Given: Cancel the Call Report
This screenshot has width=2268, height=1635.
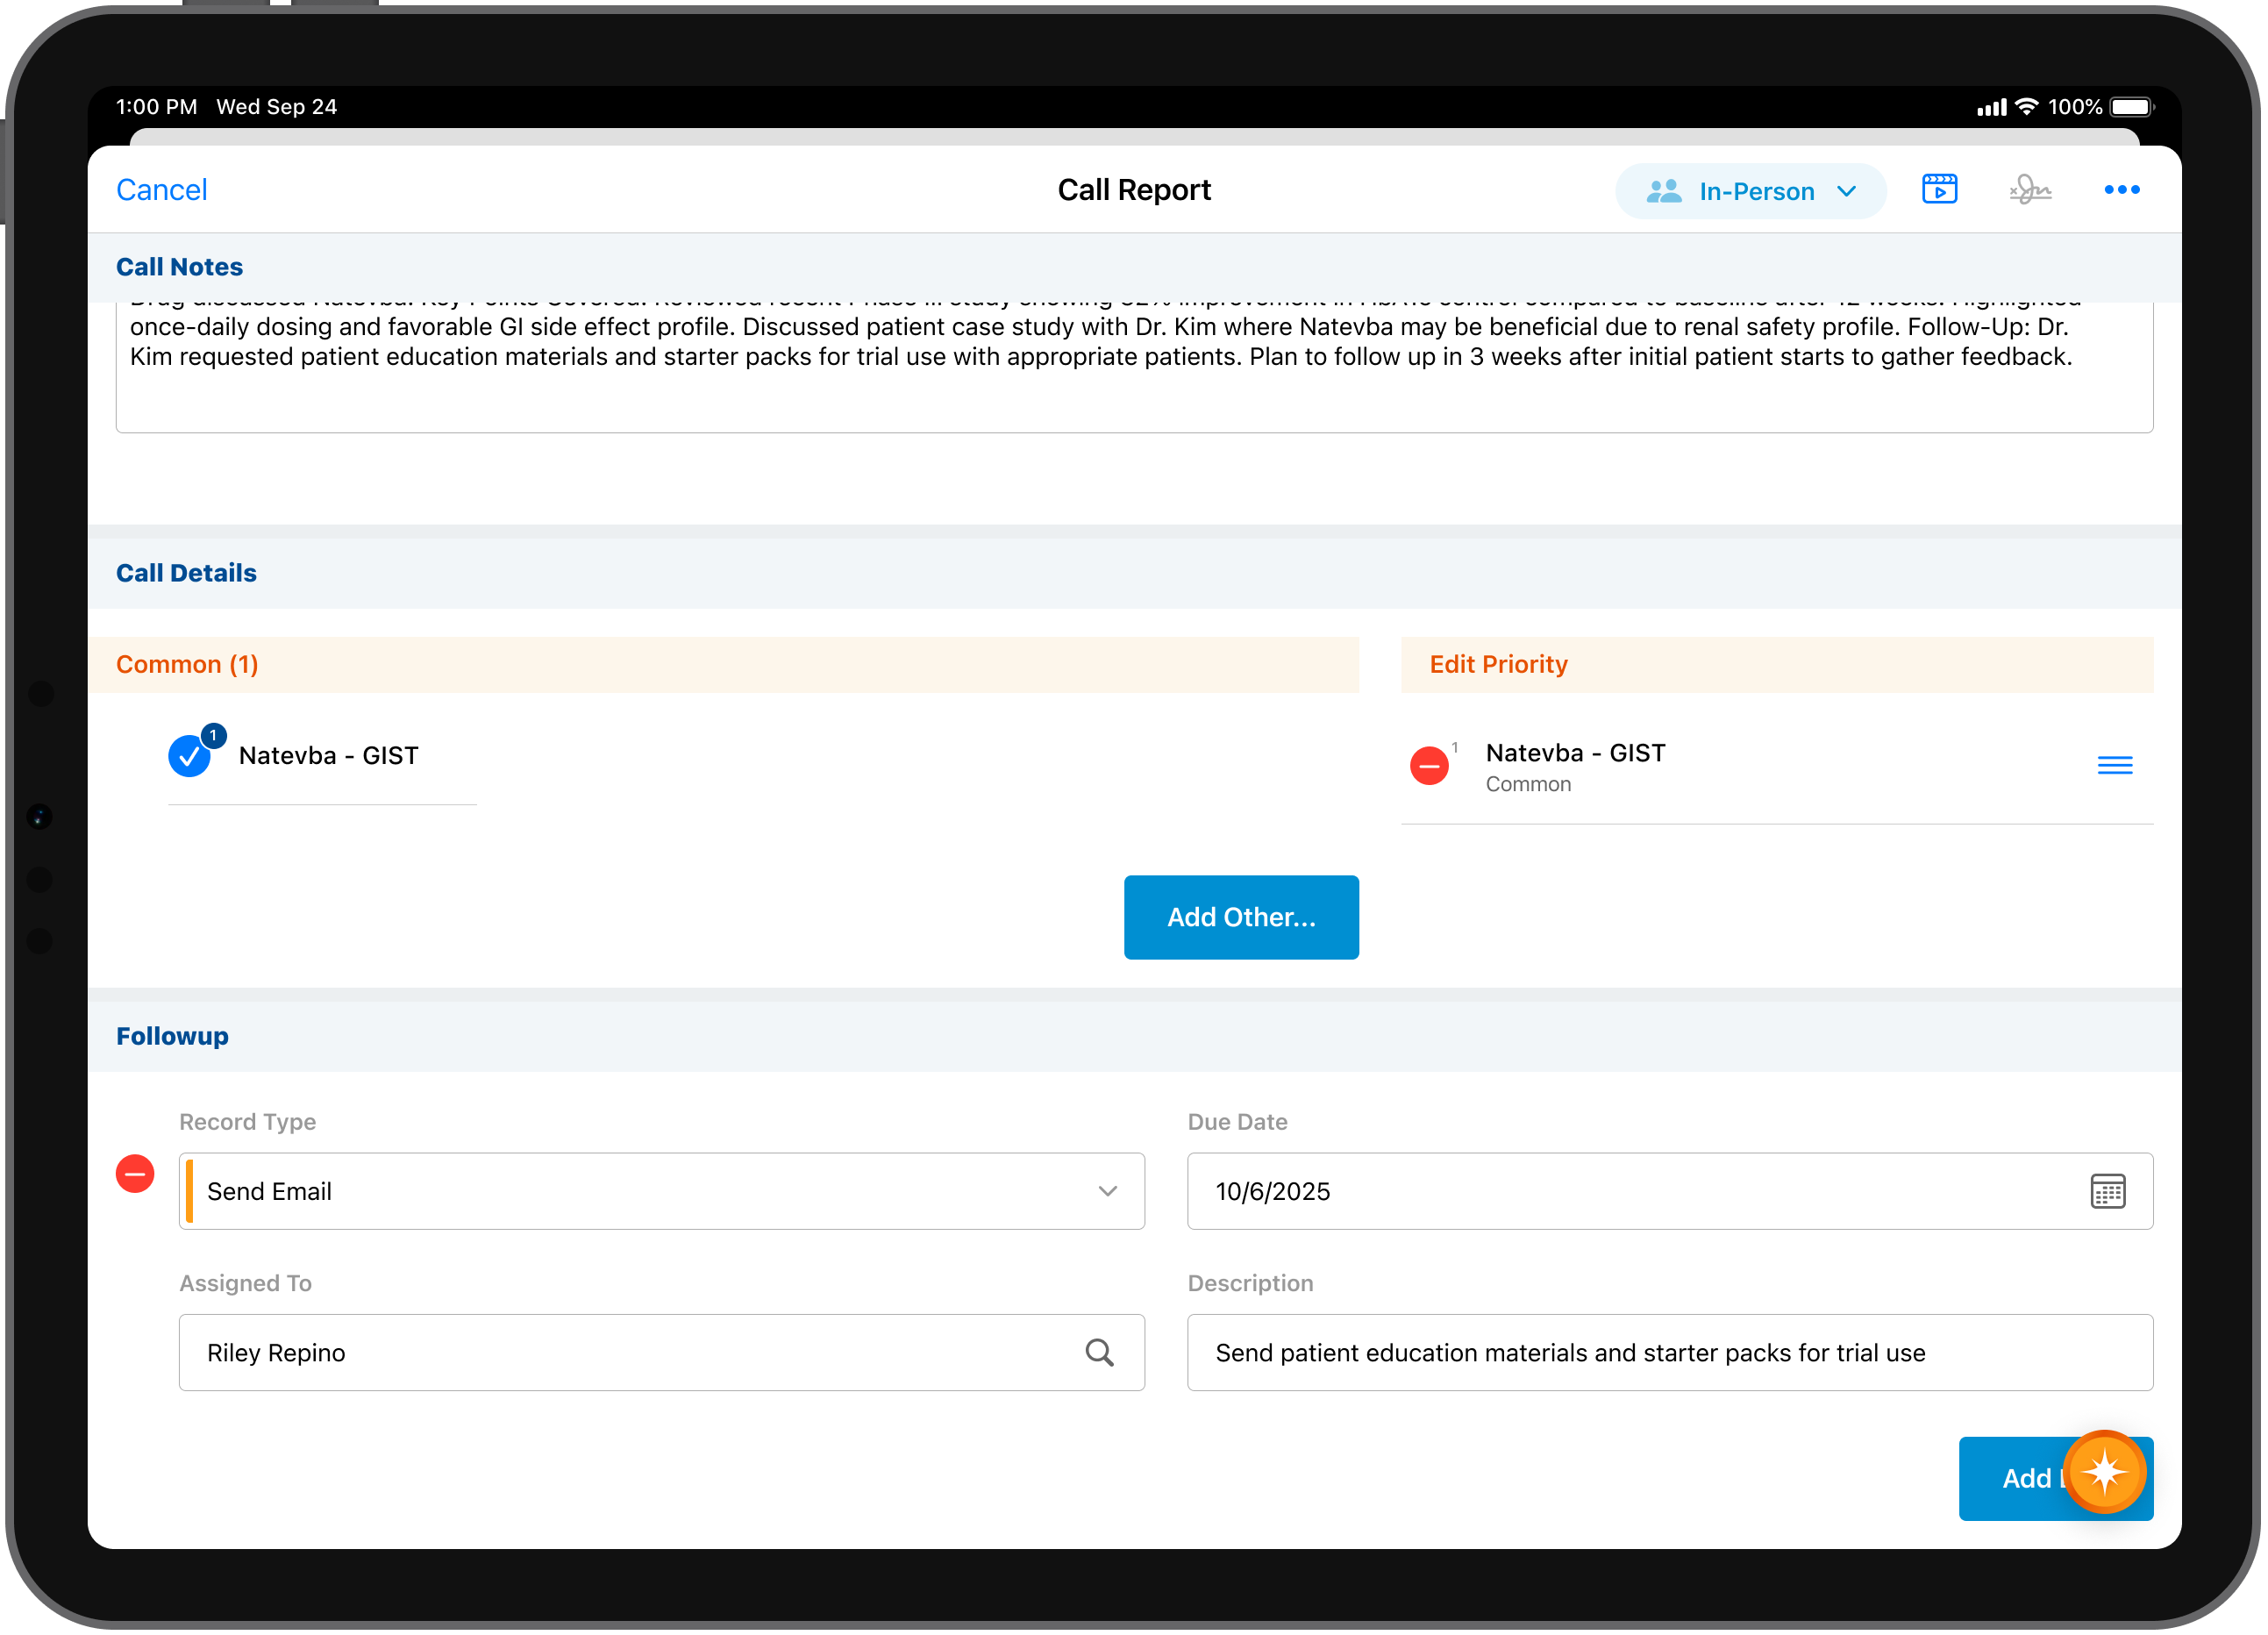Looking at the screenshot, I should click(161, 189).
